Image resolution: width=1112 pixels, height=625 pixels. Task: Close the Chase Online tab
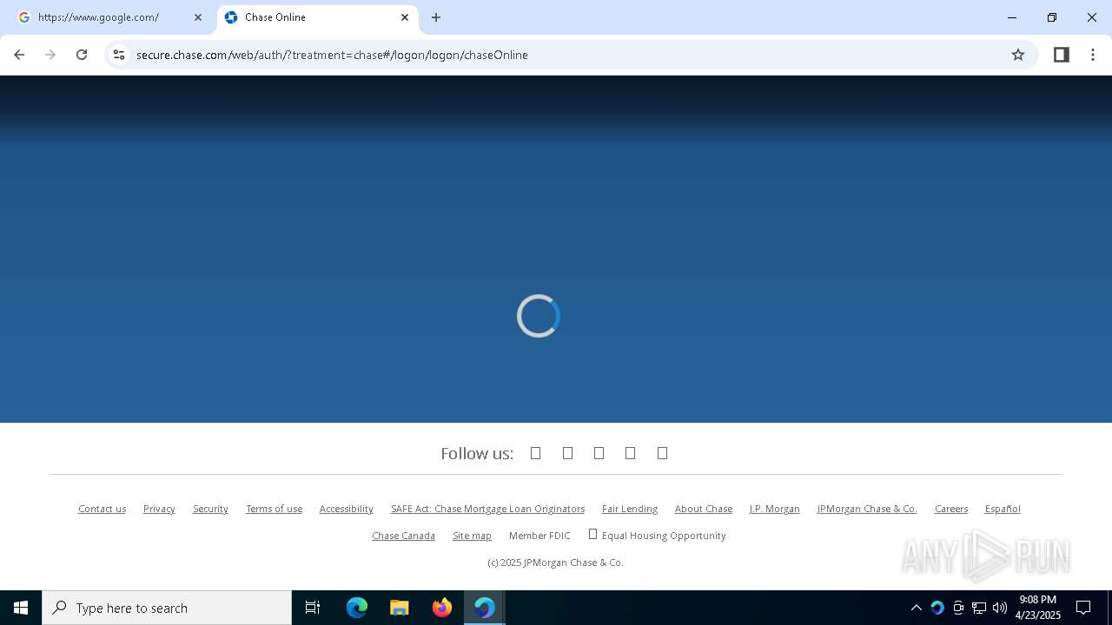[405, 17]
